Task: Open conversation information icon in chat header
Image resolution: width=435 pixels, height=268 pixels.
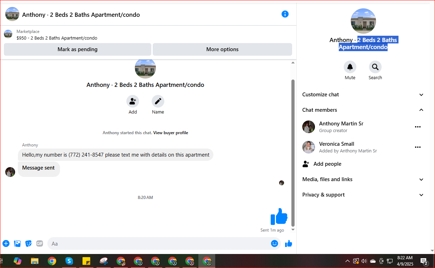Action: point(285,14)
